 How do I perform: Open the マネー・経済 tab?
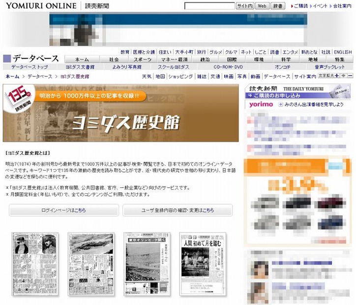click(174, 59)
